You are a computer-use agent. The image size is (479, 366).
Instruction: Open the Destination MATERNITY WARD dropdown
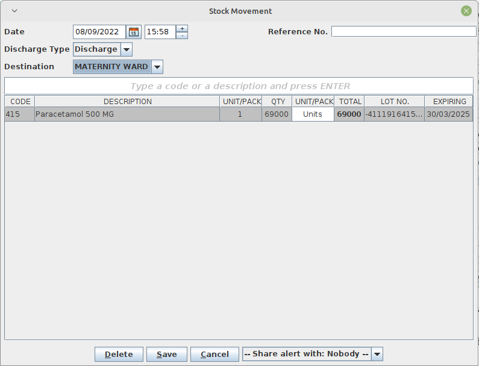[x=157, y=67]
